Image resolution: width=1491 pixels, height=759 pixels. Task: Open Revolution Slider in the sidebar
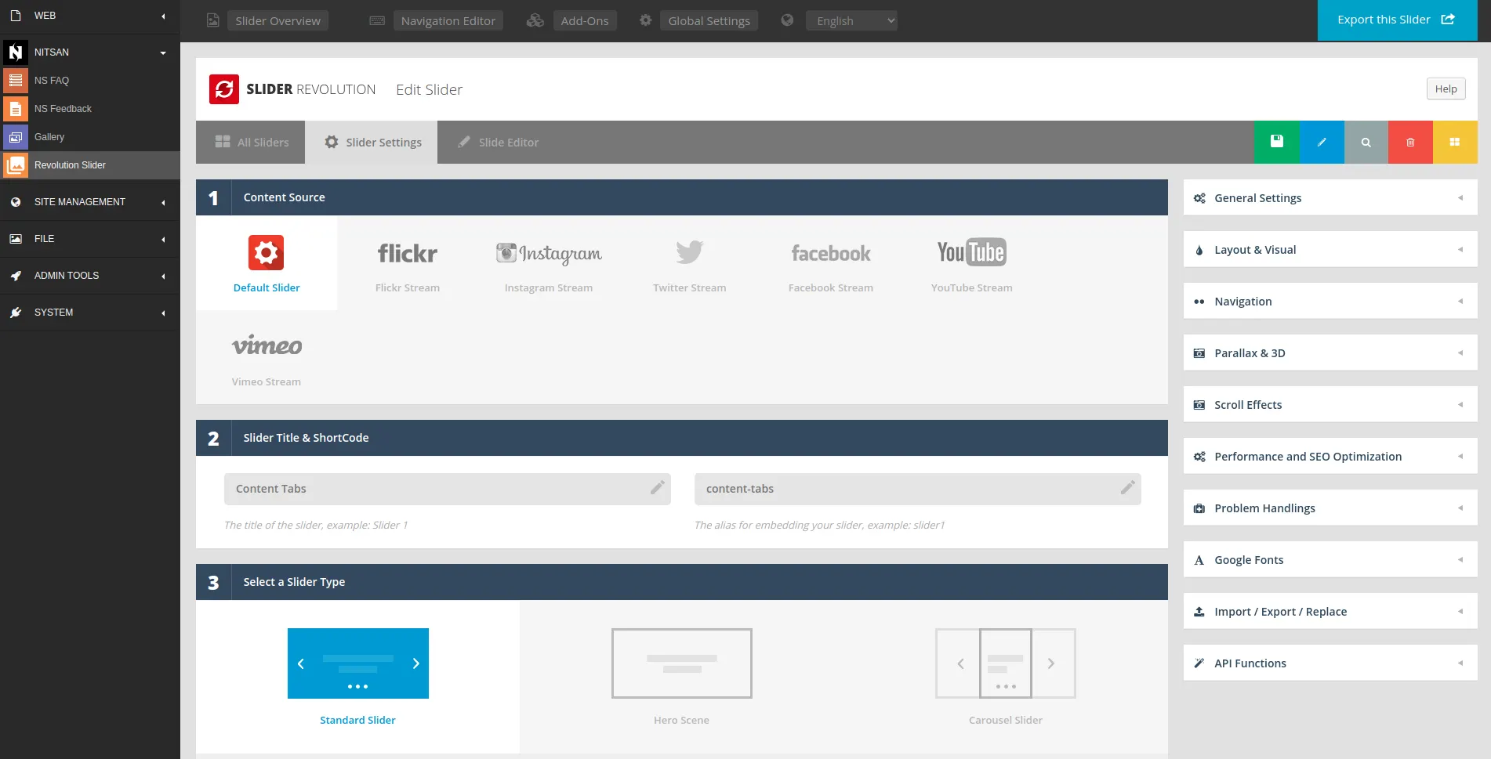click(x=90, y=165)
